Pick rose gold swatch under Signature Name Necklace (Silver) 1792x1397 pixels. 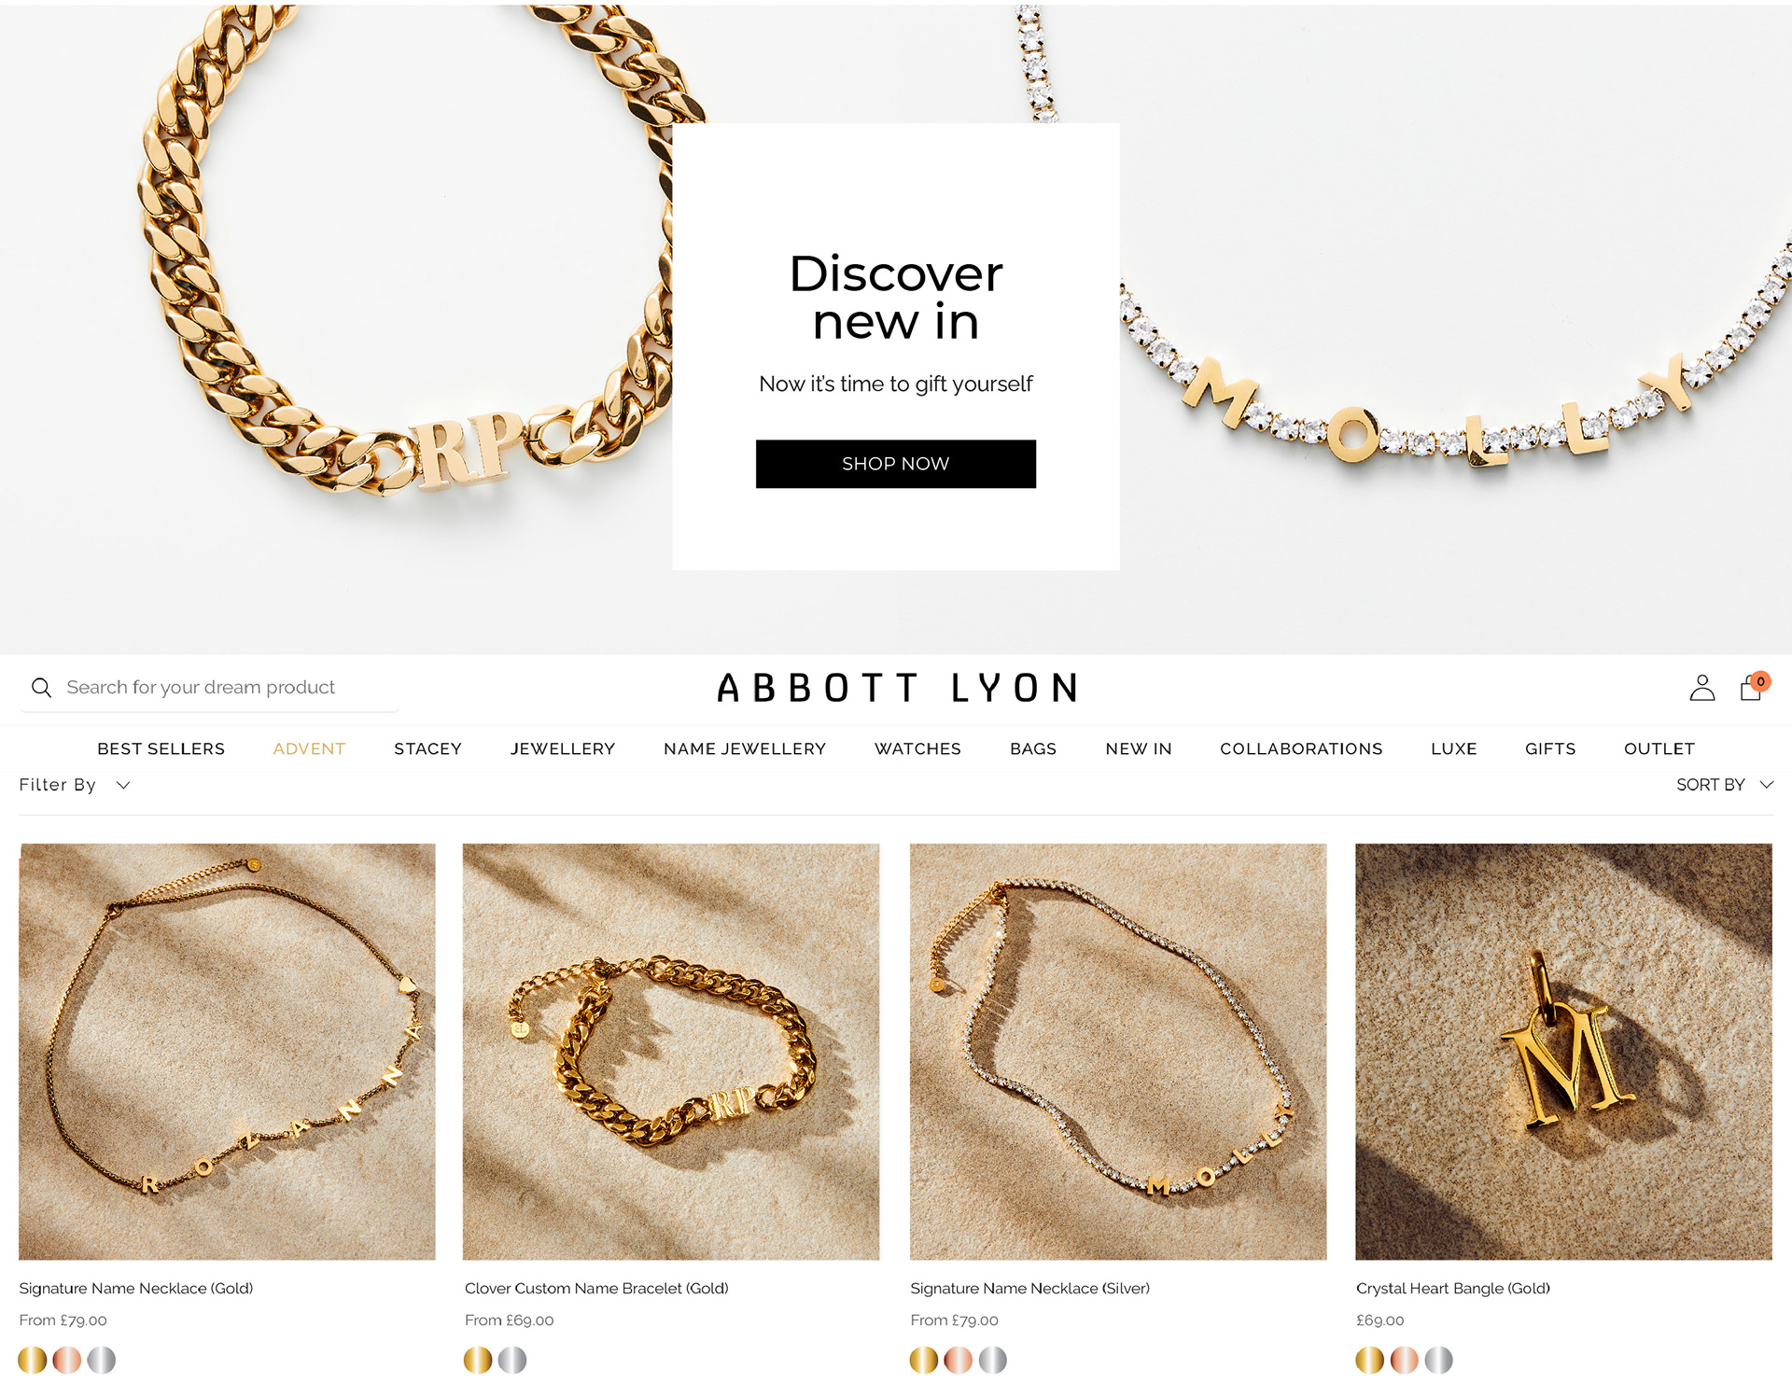[x=959, y=1360]
